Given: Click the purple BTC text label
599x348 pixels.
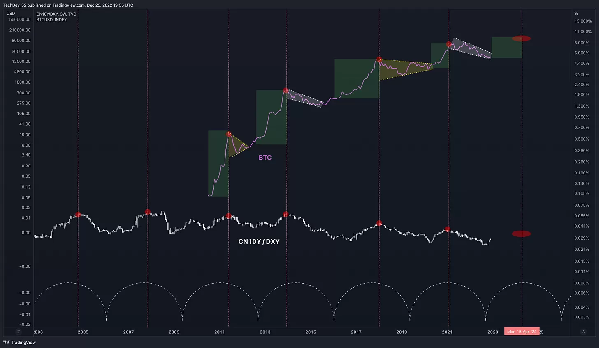Looking at the screenshot, I should coord(265,158).
